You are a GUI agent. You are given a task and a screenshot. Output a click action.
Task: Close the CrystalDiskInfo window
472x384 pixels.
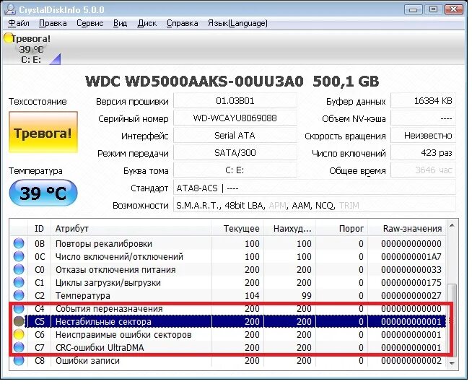coord(453,9)
